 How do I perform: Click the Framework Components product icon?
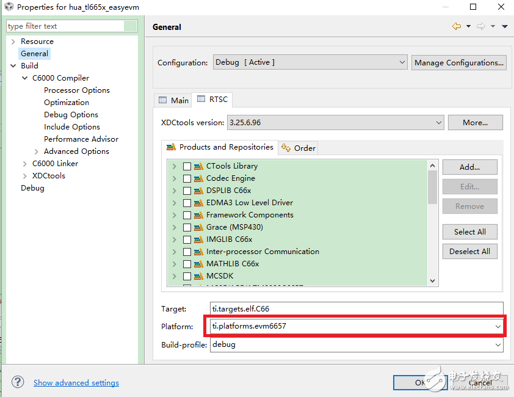[198, 215]
